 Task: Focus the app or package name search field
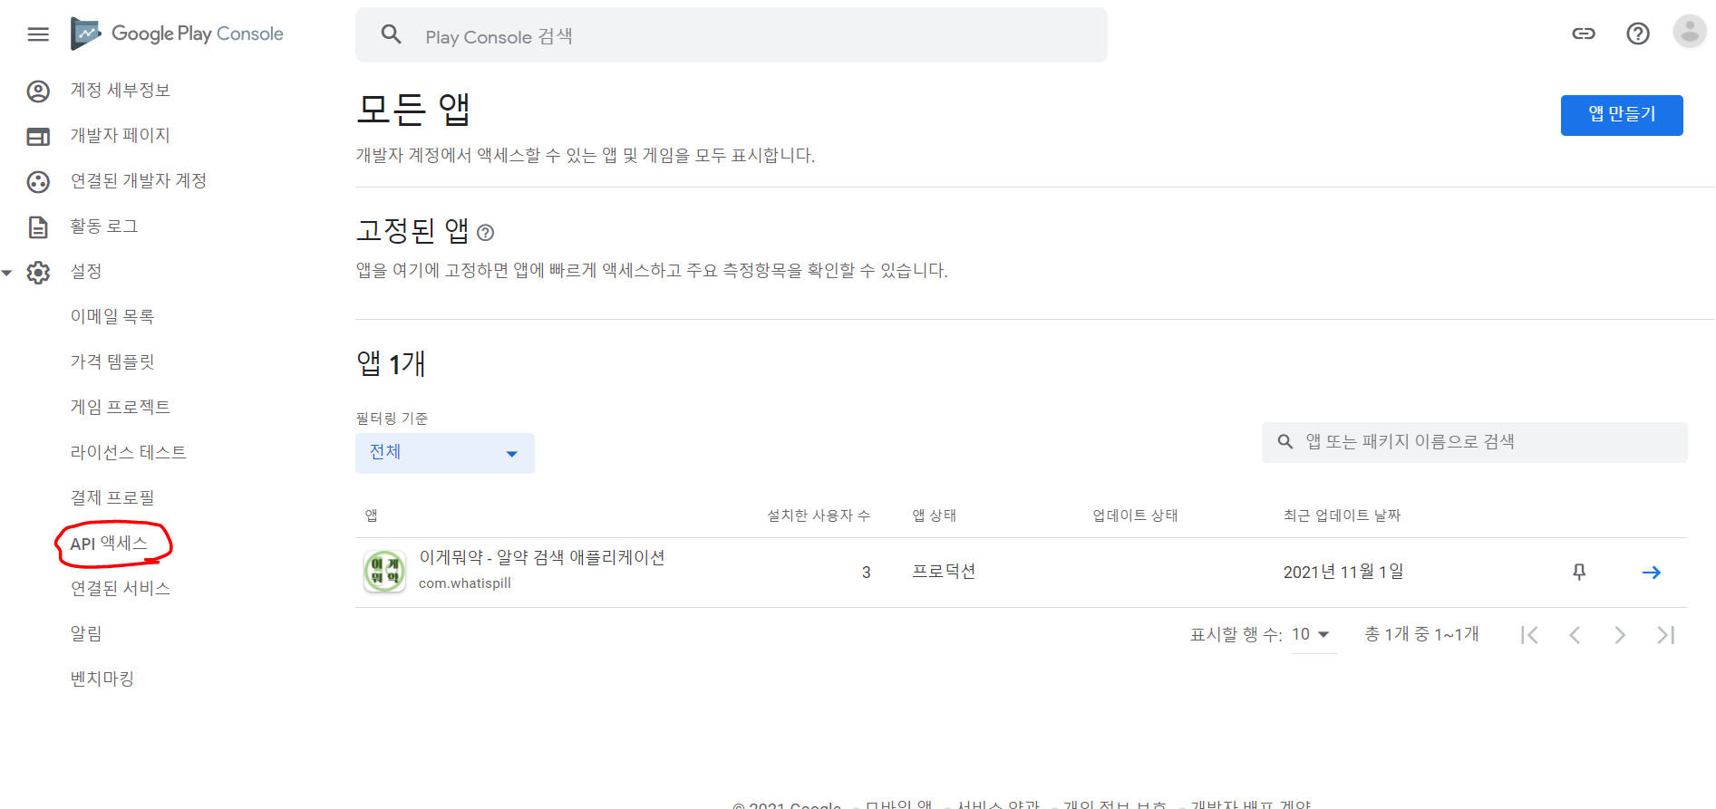tap(1475, 442)
